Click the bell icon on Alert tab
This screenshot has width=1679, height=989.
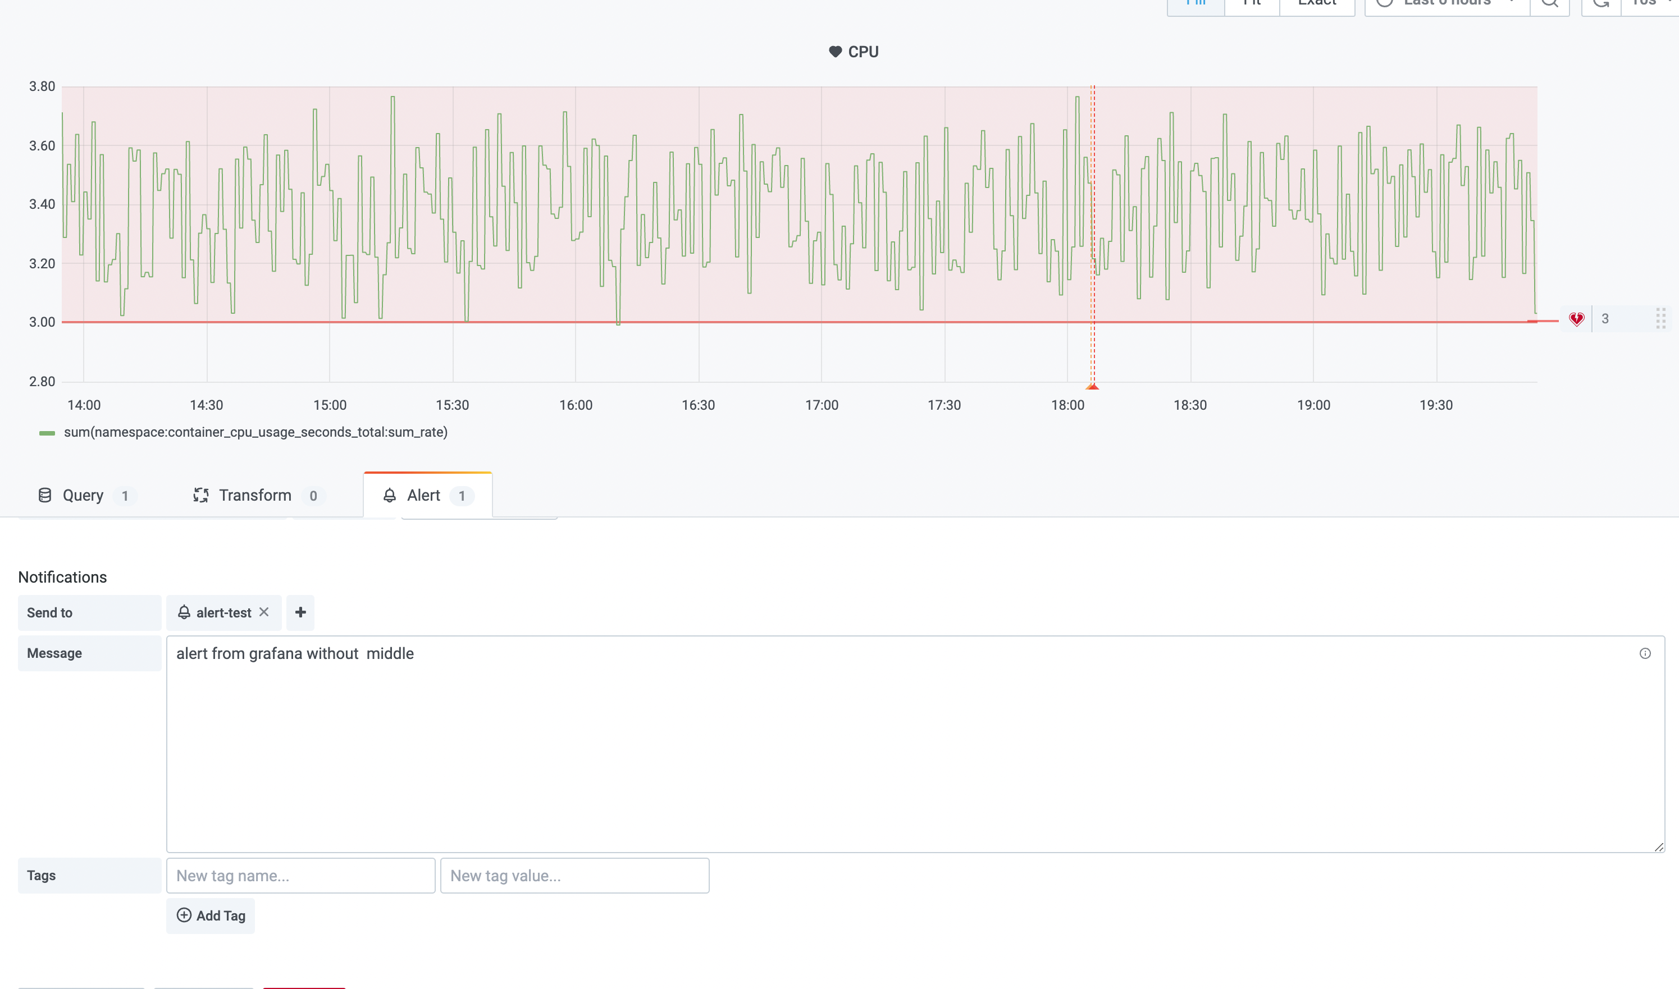[x=390, y=495]
